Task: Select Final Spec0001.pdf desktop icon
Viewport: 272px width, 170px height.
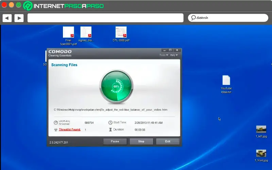Action: [68, 36]
